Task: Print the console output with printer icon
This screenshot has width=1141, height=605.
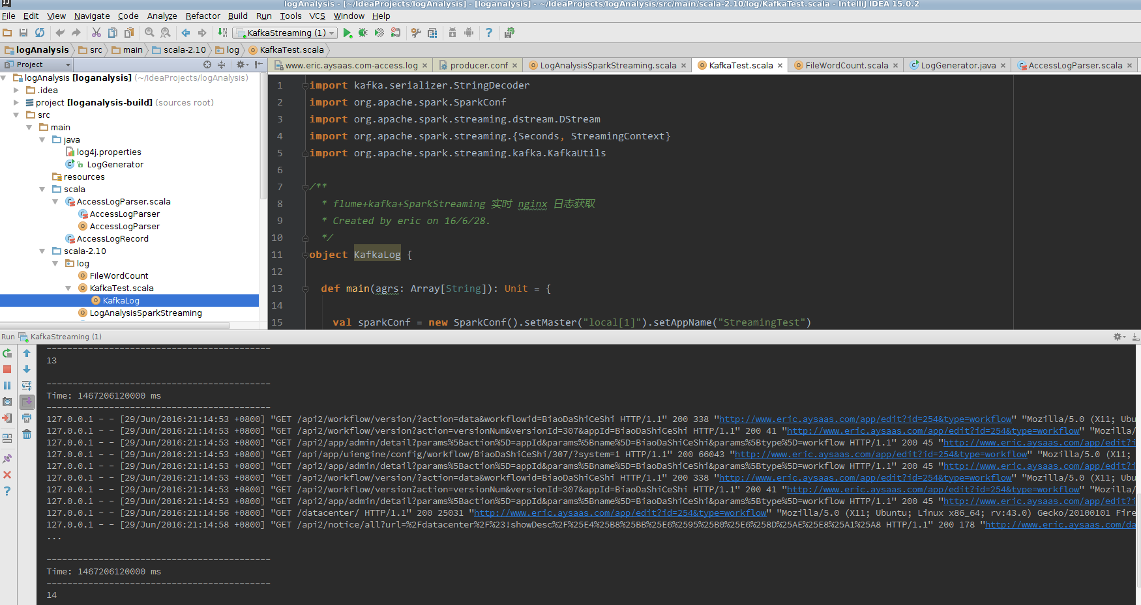Action: [x=27, y=418]
